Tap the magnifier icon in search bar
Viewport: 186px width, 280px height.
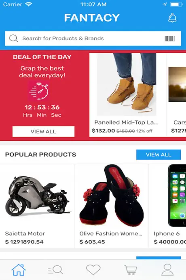14,39
